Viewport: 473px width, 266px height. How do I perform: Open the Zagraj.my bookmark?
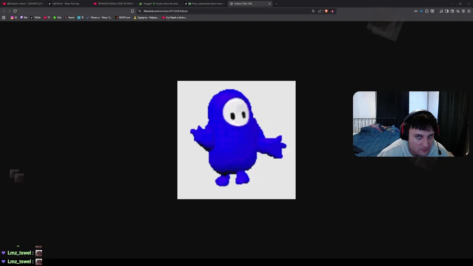coord(146,17)
